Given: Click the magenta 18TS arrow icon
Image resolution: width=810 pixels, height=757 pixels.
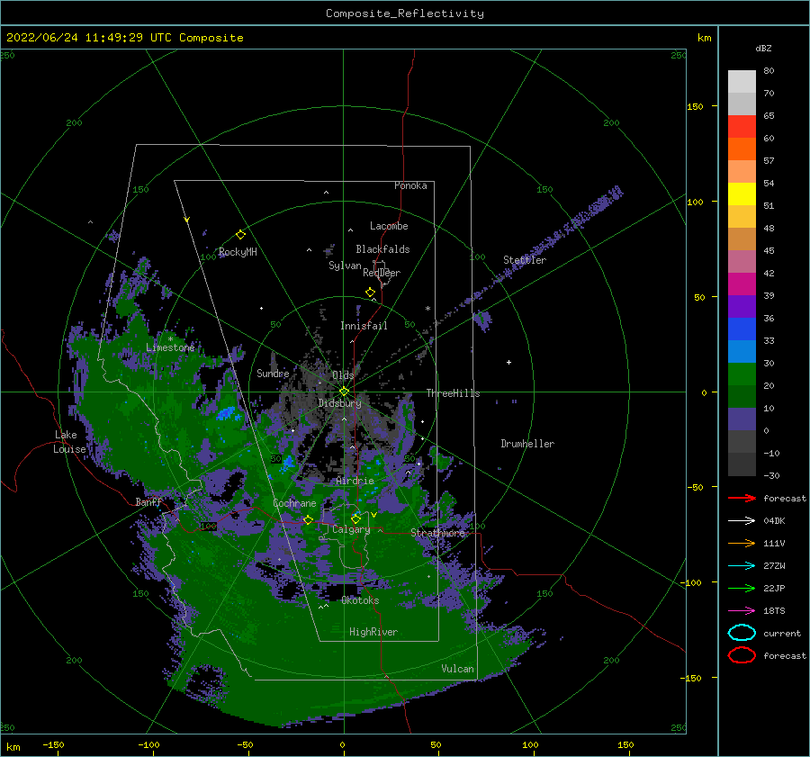Looking at the screenshot, I should click(742, 611).
